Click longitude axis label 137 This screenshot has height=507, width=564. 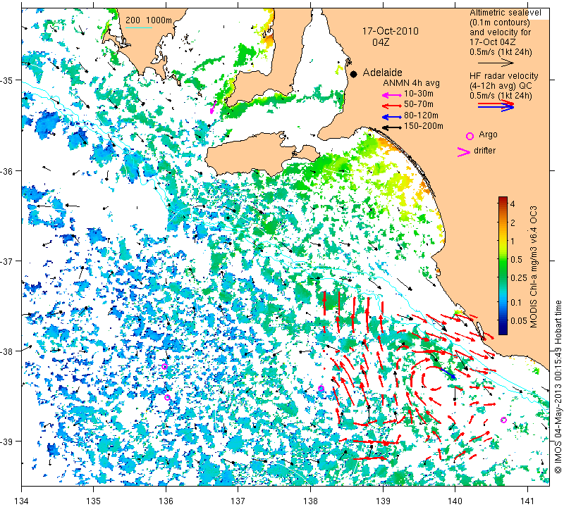[238, 501]
